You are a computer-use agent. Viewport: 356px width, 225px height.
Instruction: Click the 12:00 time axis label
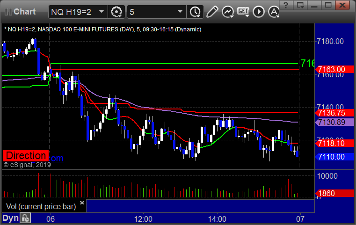pyautogui.click(x=143, y=219)
